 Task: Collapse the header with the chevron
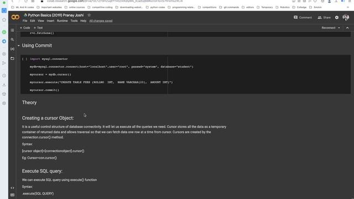pyautogui.click(x=347, y=28)
